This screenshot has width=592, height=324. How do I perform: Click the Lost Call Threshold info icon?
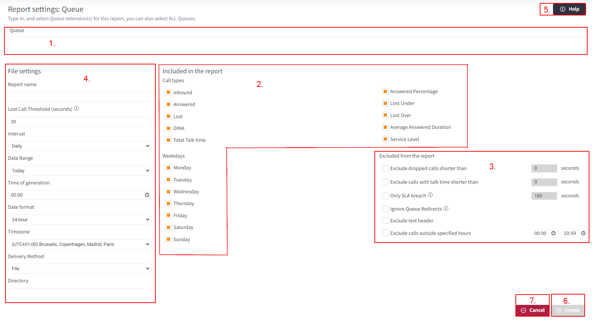[77, 109]
